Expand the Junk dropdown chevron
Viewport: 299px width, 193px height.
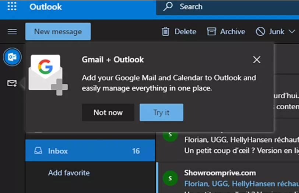[x=292, y=31]
